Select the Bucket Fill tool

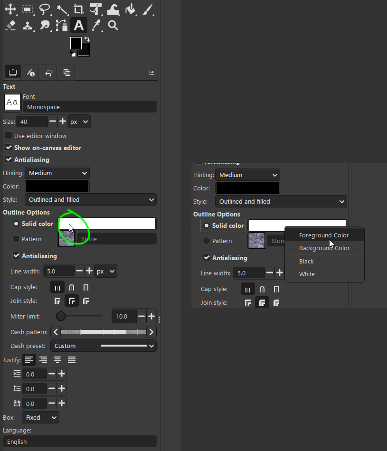pyautogui.click(x=130, y=9)
